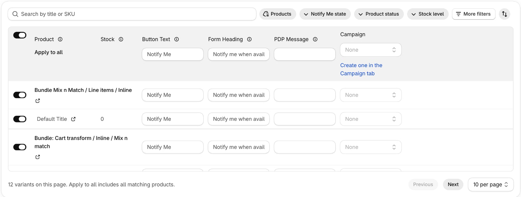Click Button Text field for Bundle: Cart transform
Image resolution: width=521 pixels, height=197 pixels.
(x=172, y=147)
